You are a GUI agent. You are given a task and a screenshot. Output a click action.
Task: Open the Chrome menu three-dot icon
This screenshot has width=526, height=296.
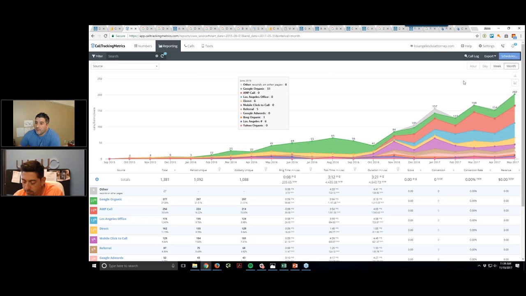[x=521, y=36]
